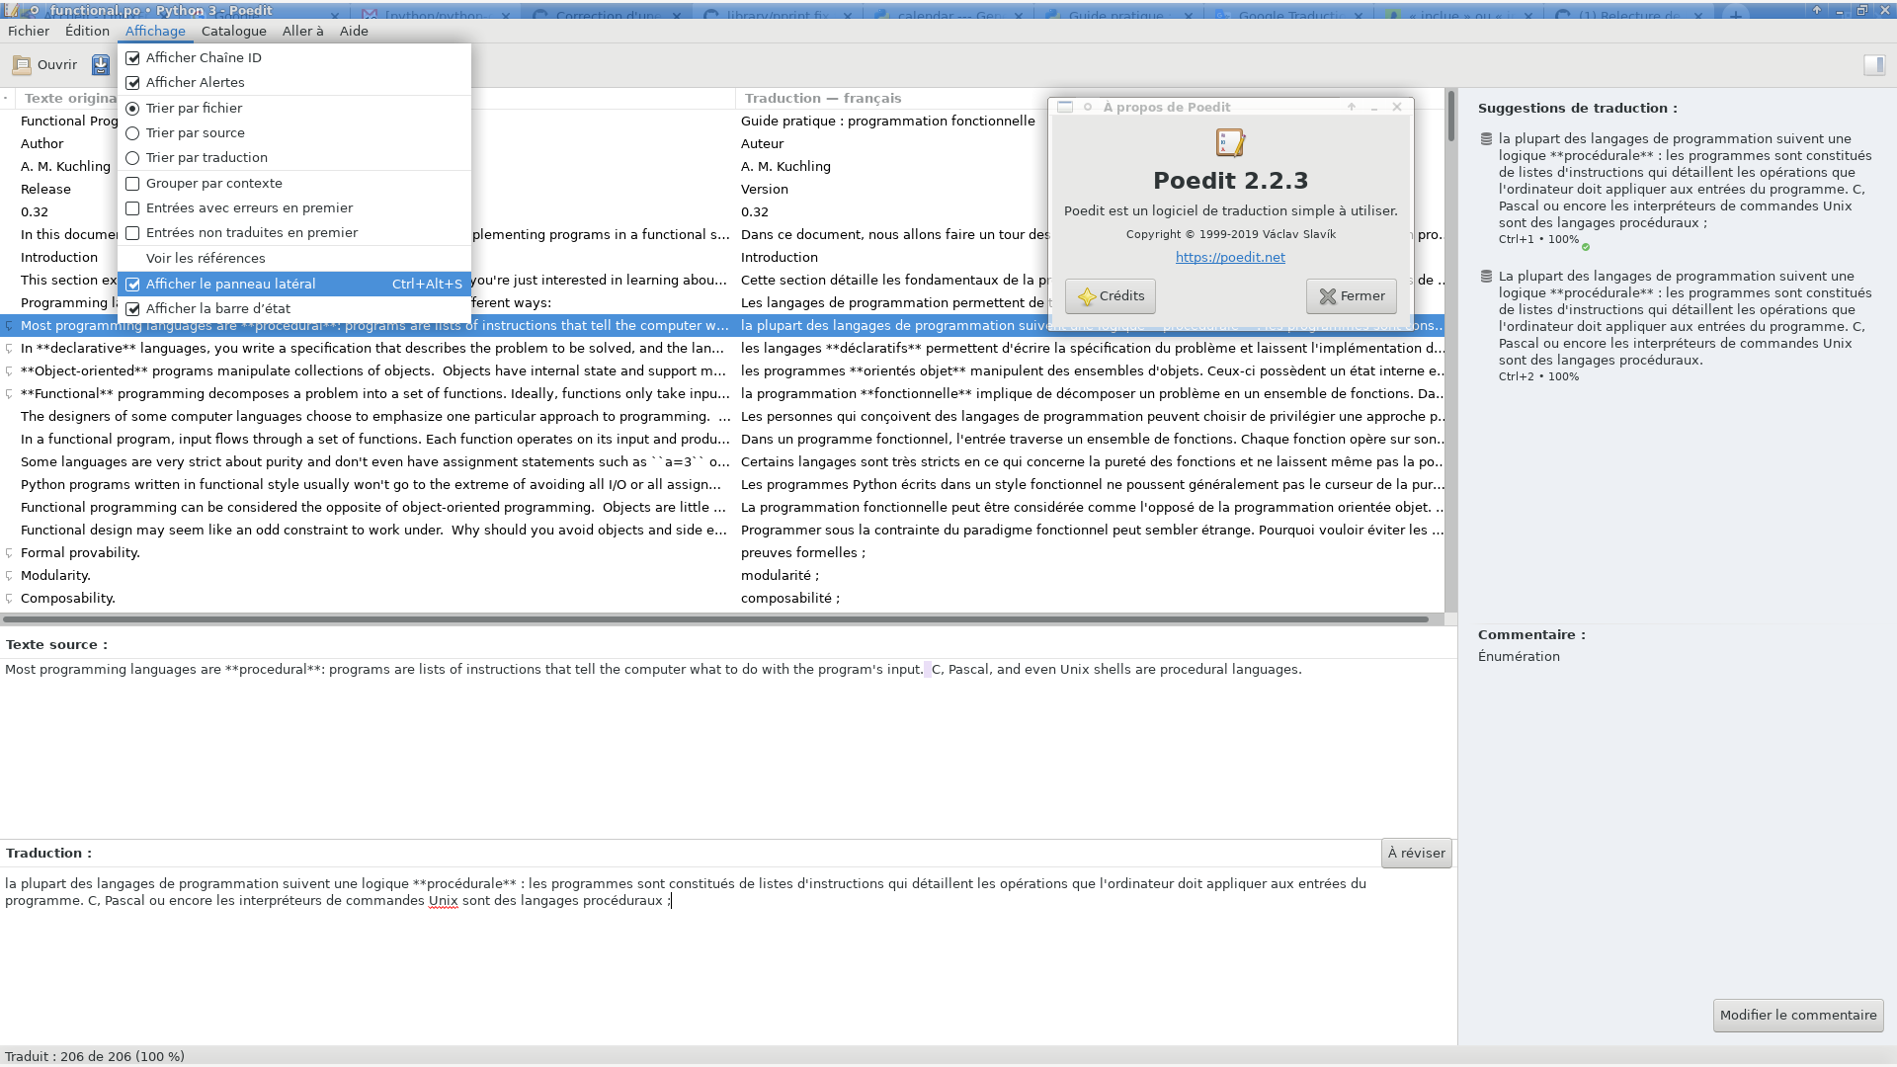Select 'Functional programming can be considered' row
The image size is (1897, 1067).
373,508
